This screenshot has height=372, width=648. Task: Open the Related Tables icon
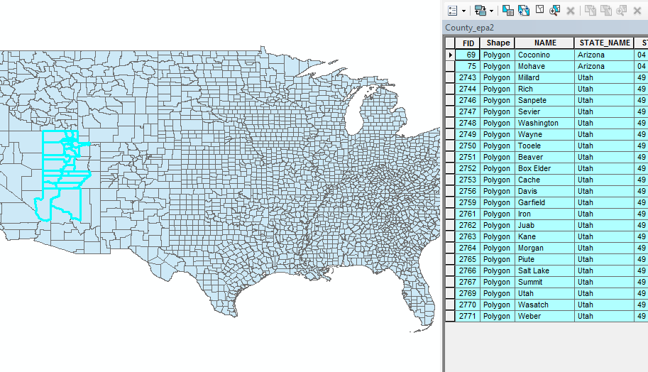[x=480, y=11]
